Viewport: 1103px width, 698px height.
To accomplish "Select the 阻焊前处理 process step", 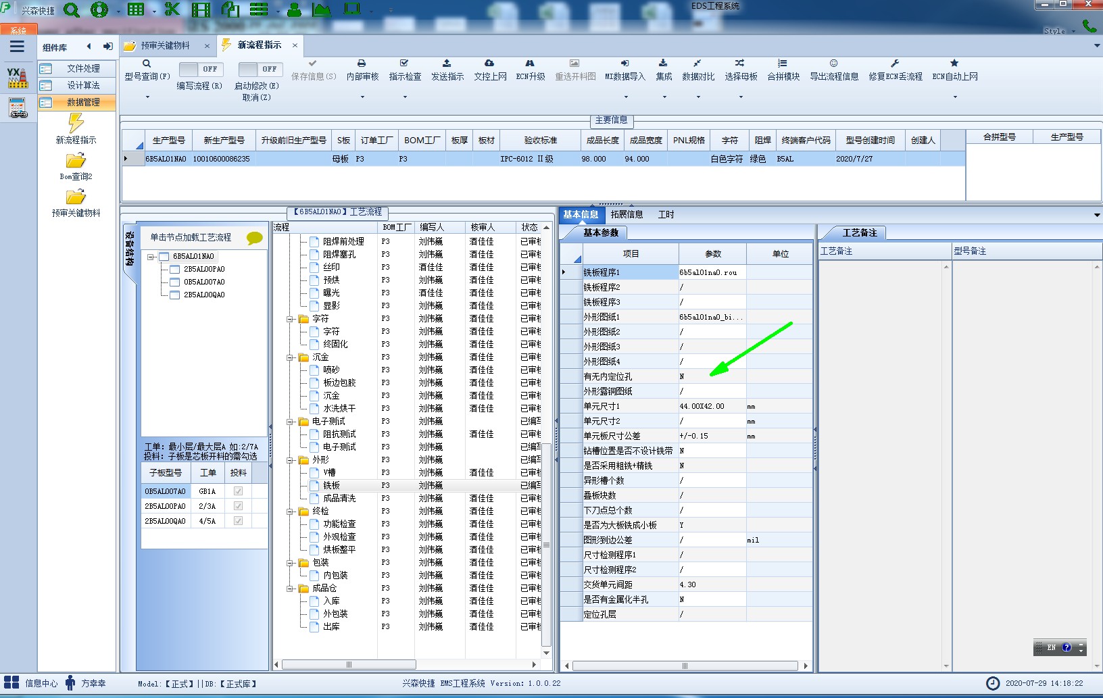I will point(343,241).
